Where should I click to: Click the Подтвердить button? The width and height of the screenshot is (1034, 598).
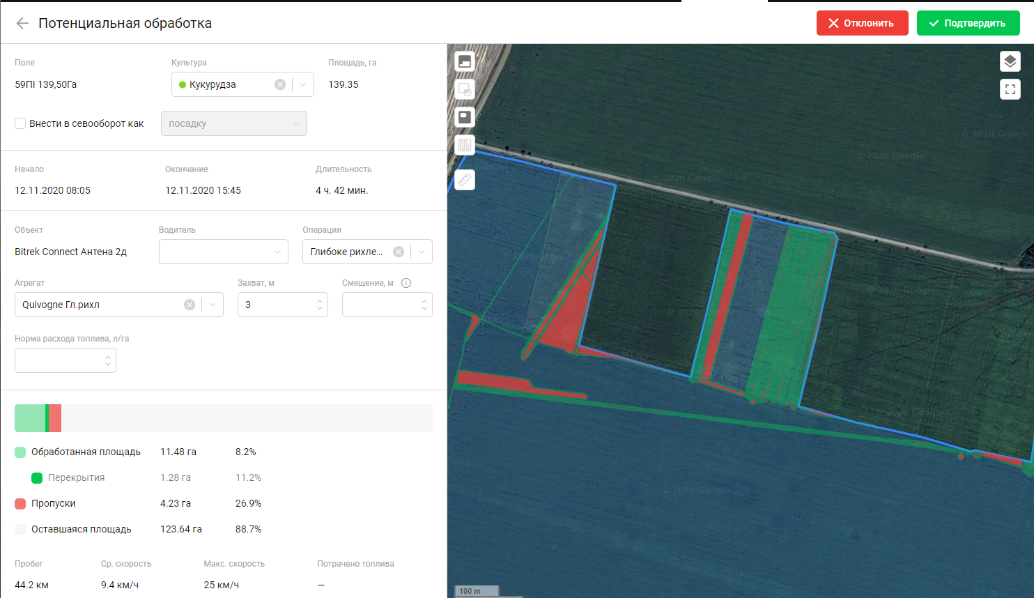(x=968, y=23)
